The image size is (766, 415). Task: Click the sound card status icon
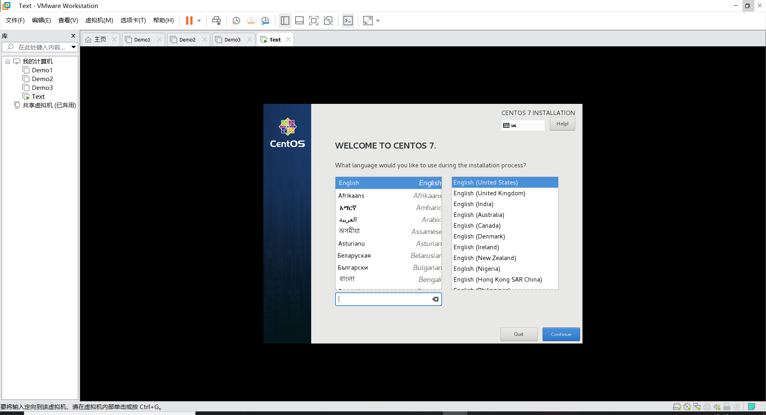tap(717, 407)
